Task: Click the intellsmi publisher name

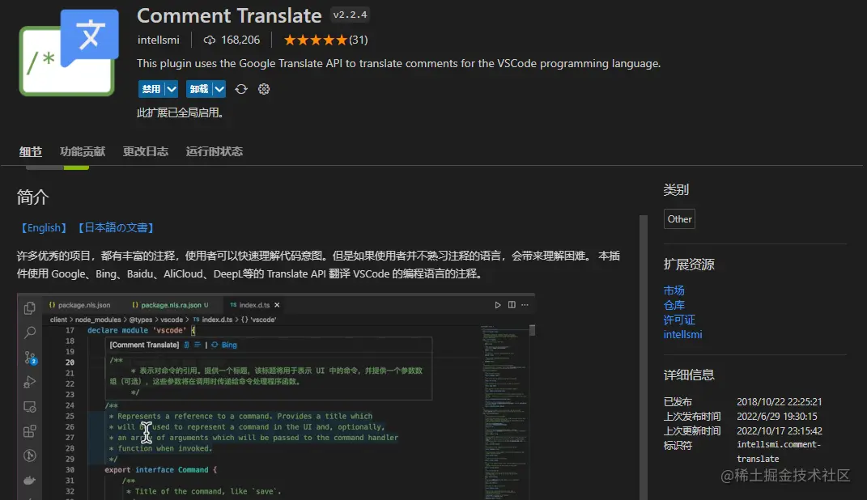Action: 158,40
